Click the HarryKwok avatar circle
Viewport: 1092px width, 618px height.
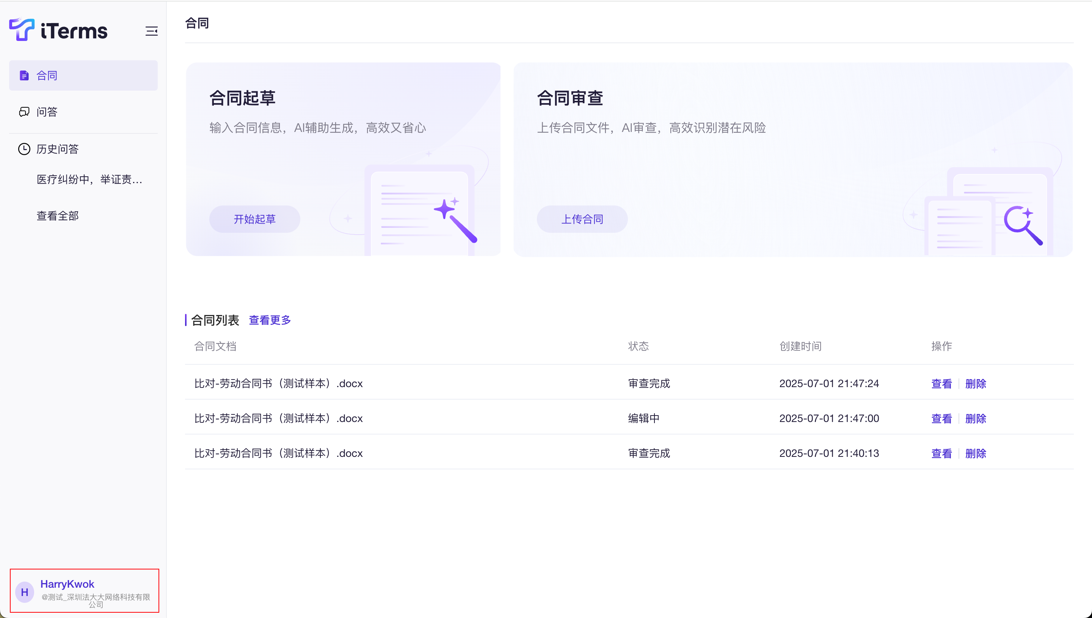pyautogui.click(x=25, y=592)
